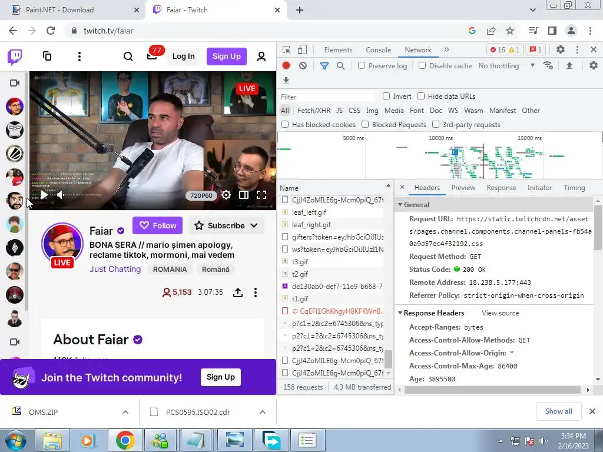Select the DevTools inspect element icon
603x452 pixels.
pos(287,49)
